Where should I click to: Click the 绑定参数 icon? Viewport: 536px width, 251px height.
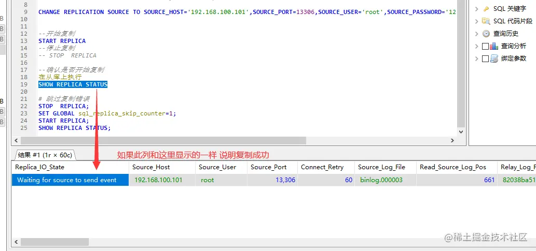point(494,58)
